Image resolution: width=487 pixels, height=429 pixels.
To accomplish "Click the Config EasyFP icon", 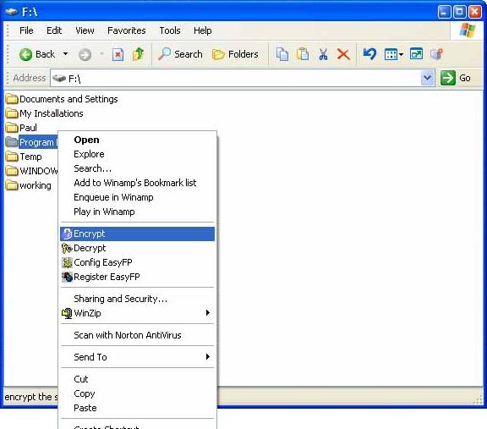I will (67, 262).
